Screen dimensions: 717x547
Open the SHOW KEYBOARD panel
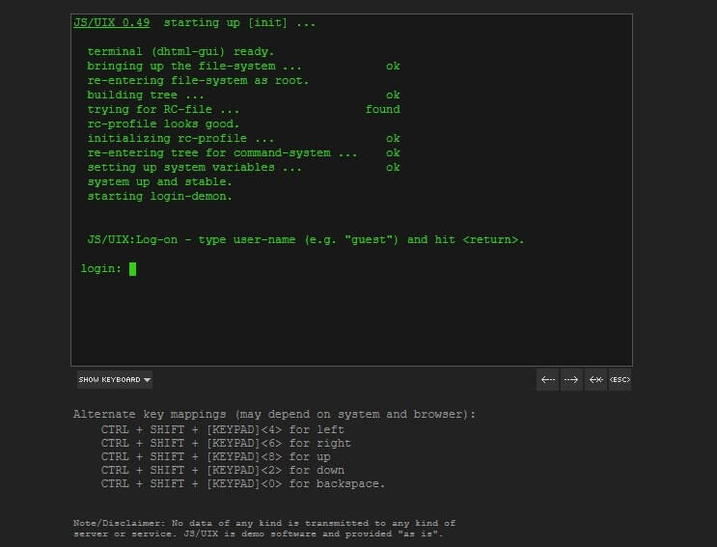(x=109, y=380)
